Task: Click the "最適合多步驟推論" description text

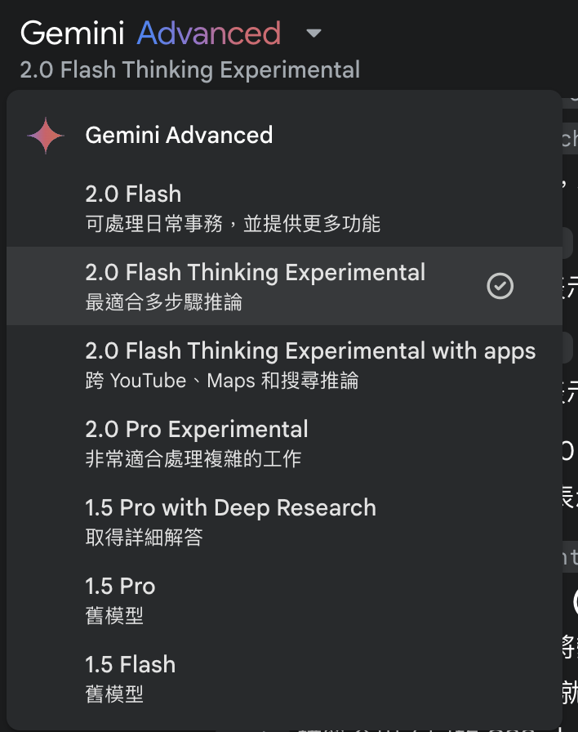Action: click(163, 302)
